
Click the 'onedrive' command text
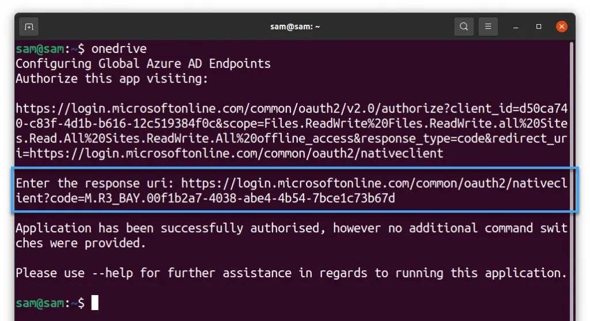pos(119,49)
